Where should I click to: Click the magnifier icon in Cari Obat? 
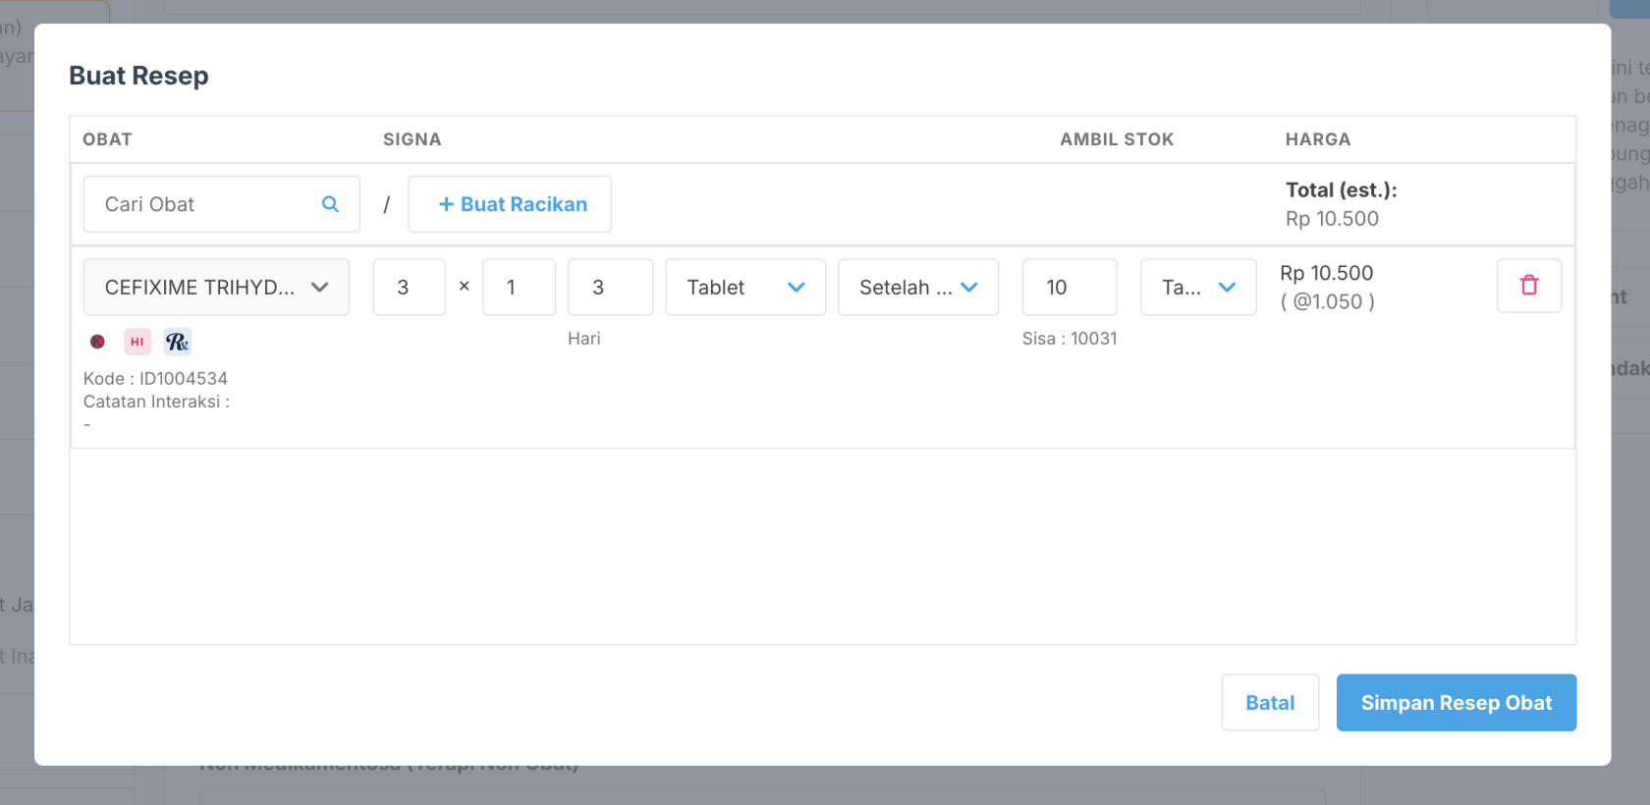click(330, 204)
